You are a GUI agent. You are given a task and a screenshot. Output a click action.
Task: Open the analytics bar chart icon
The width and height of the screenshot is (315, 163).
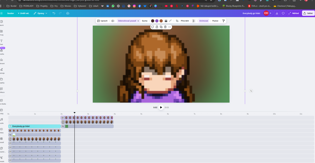277,13
